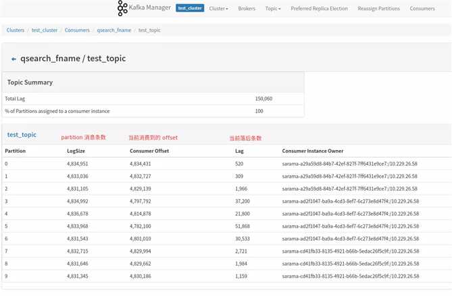Screen dimensions: 452x296
Task: Click the LogSize column header
Action: (x=76, y=151)
